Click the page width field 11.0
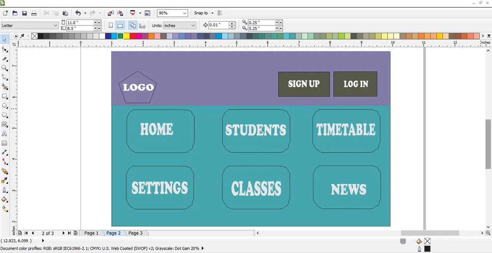The width and height of the screenshot is (492, 253). [x=80, y=23]
